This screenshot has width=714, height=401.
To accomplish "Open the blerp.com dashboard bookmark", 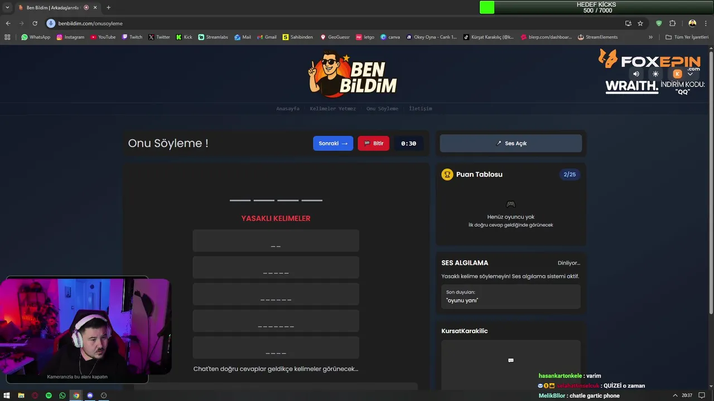I will coord(546,37).
